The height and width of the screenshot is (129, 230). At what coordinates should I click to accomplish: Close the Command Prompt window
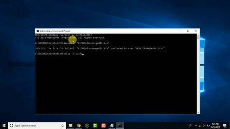click(195, 31)
